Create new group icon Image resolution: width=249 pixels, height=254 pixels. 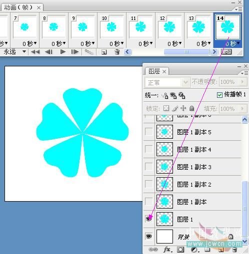tap(207, 250)
